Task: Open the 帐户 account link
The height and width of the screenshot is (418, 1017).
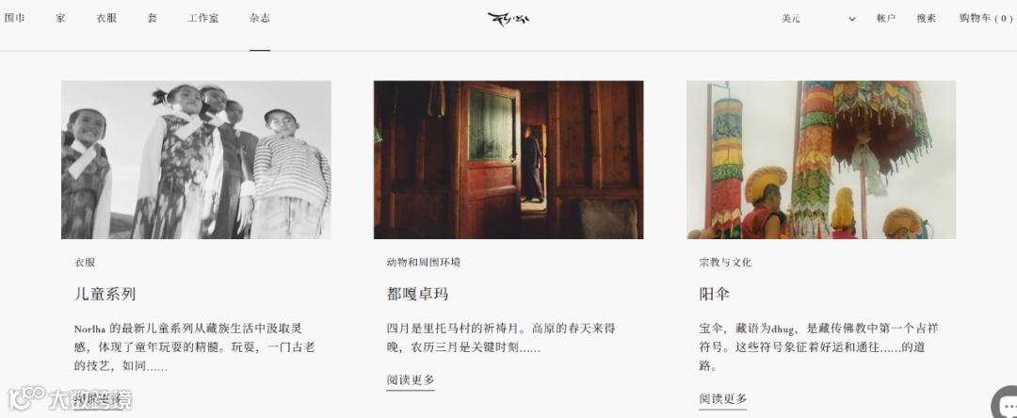Action: point(886,19)
